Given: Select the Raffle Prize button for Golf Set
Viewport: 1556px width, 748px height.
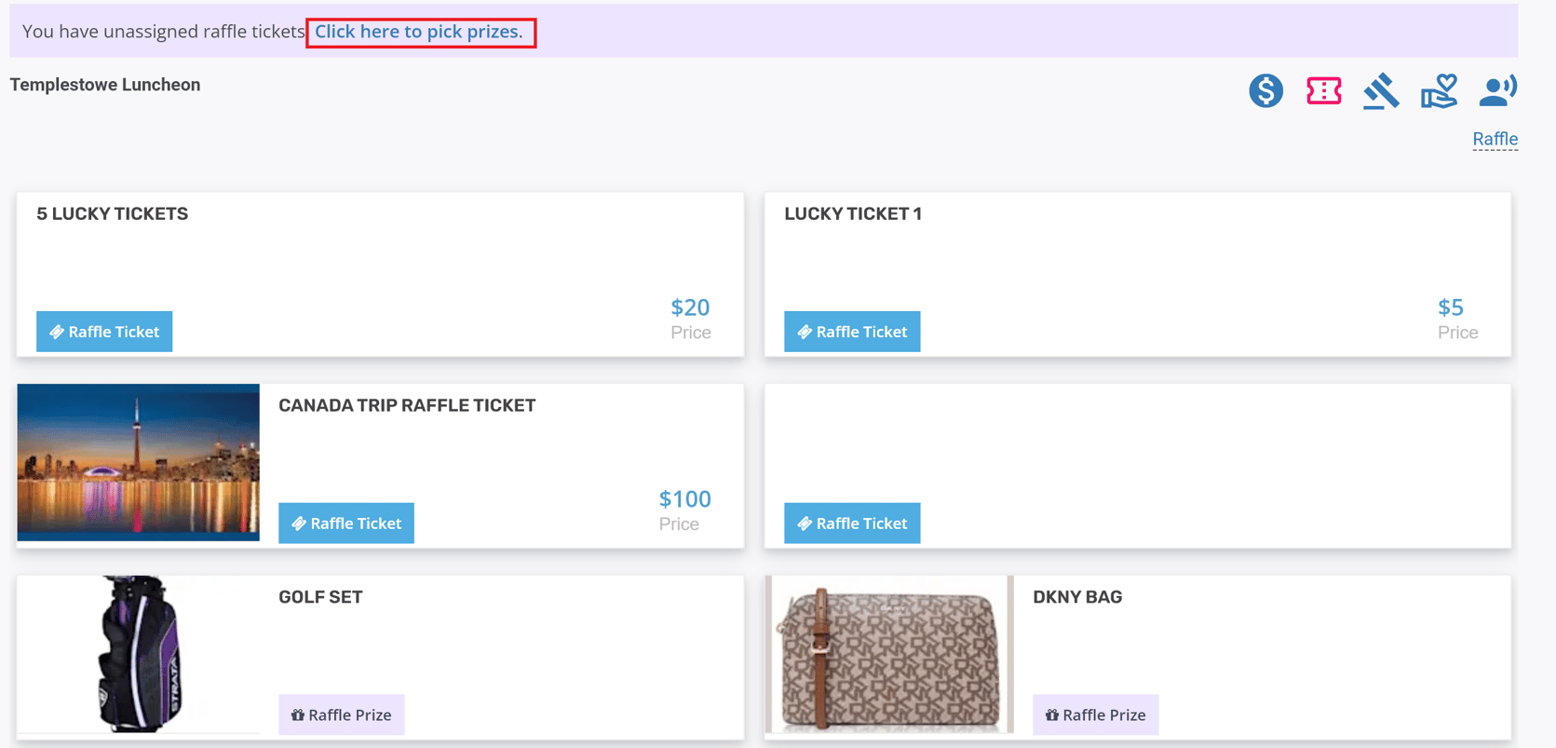Looking at the screenshot, I should (341, 714).
